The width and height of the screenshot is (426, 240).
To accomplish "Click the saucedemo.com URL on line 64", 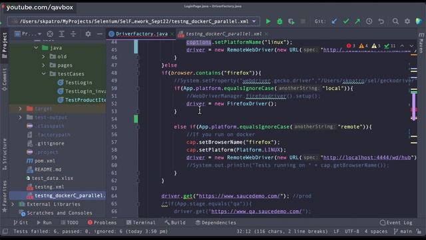I will pyautogui.click(x=239, y=196).
